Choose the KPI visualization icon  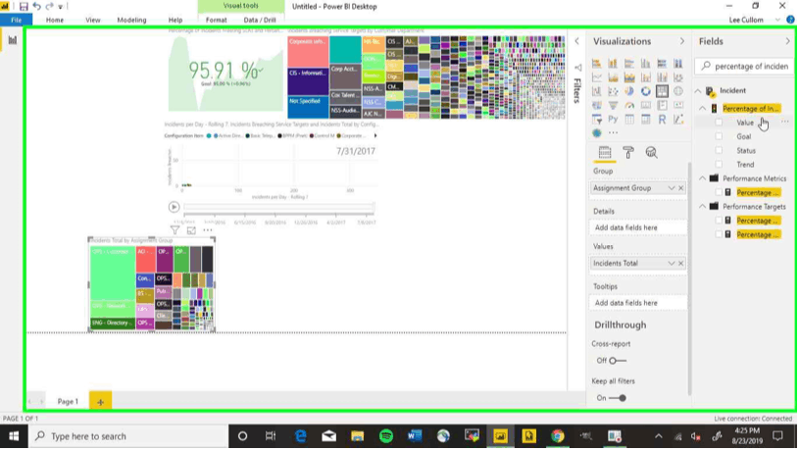pyautogui.click(x=678, y=106)
